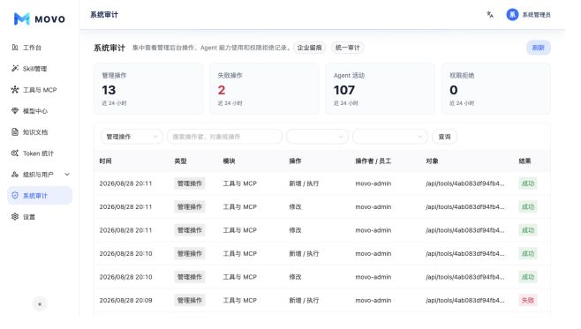The image size is (581, 329).
Task: Click the 知识文档 document icon
Action: [15, 132]
